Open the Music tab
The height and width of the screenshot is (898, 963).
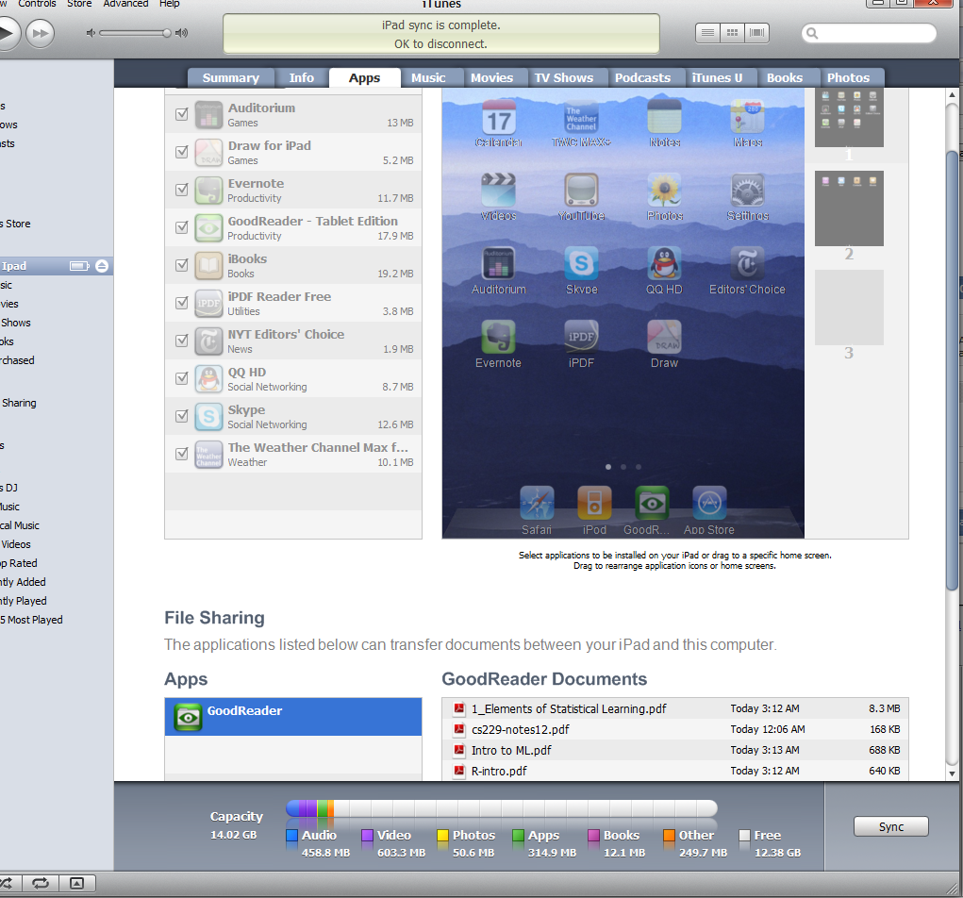coord(428,77)
